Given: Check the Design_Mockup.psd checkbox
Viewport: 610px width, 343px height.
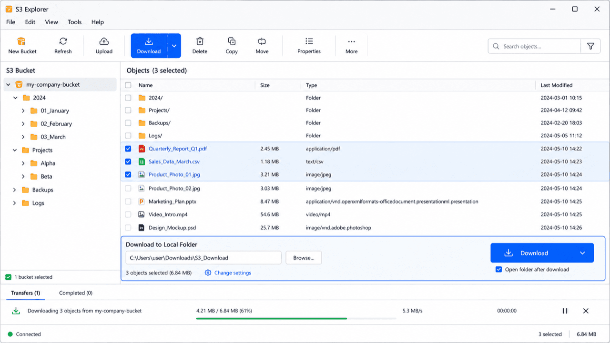Looking at the screenshot, I should (x=128, y=228).
